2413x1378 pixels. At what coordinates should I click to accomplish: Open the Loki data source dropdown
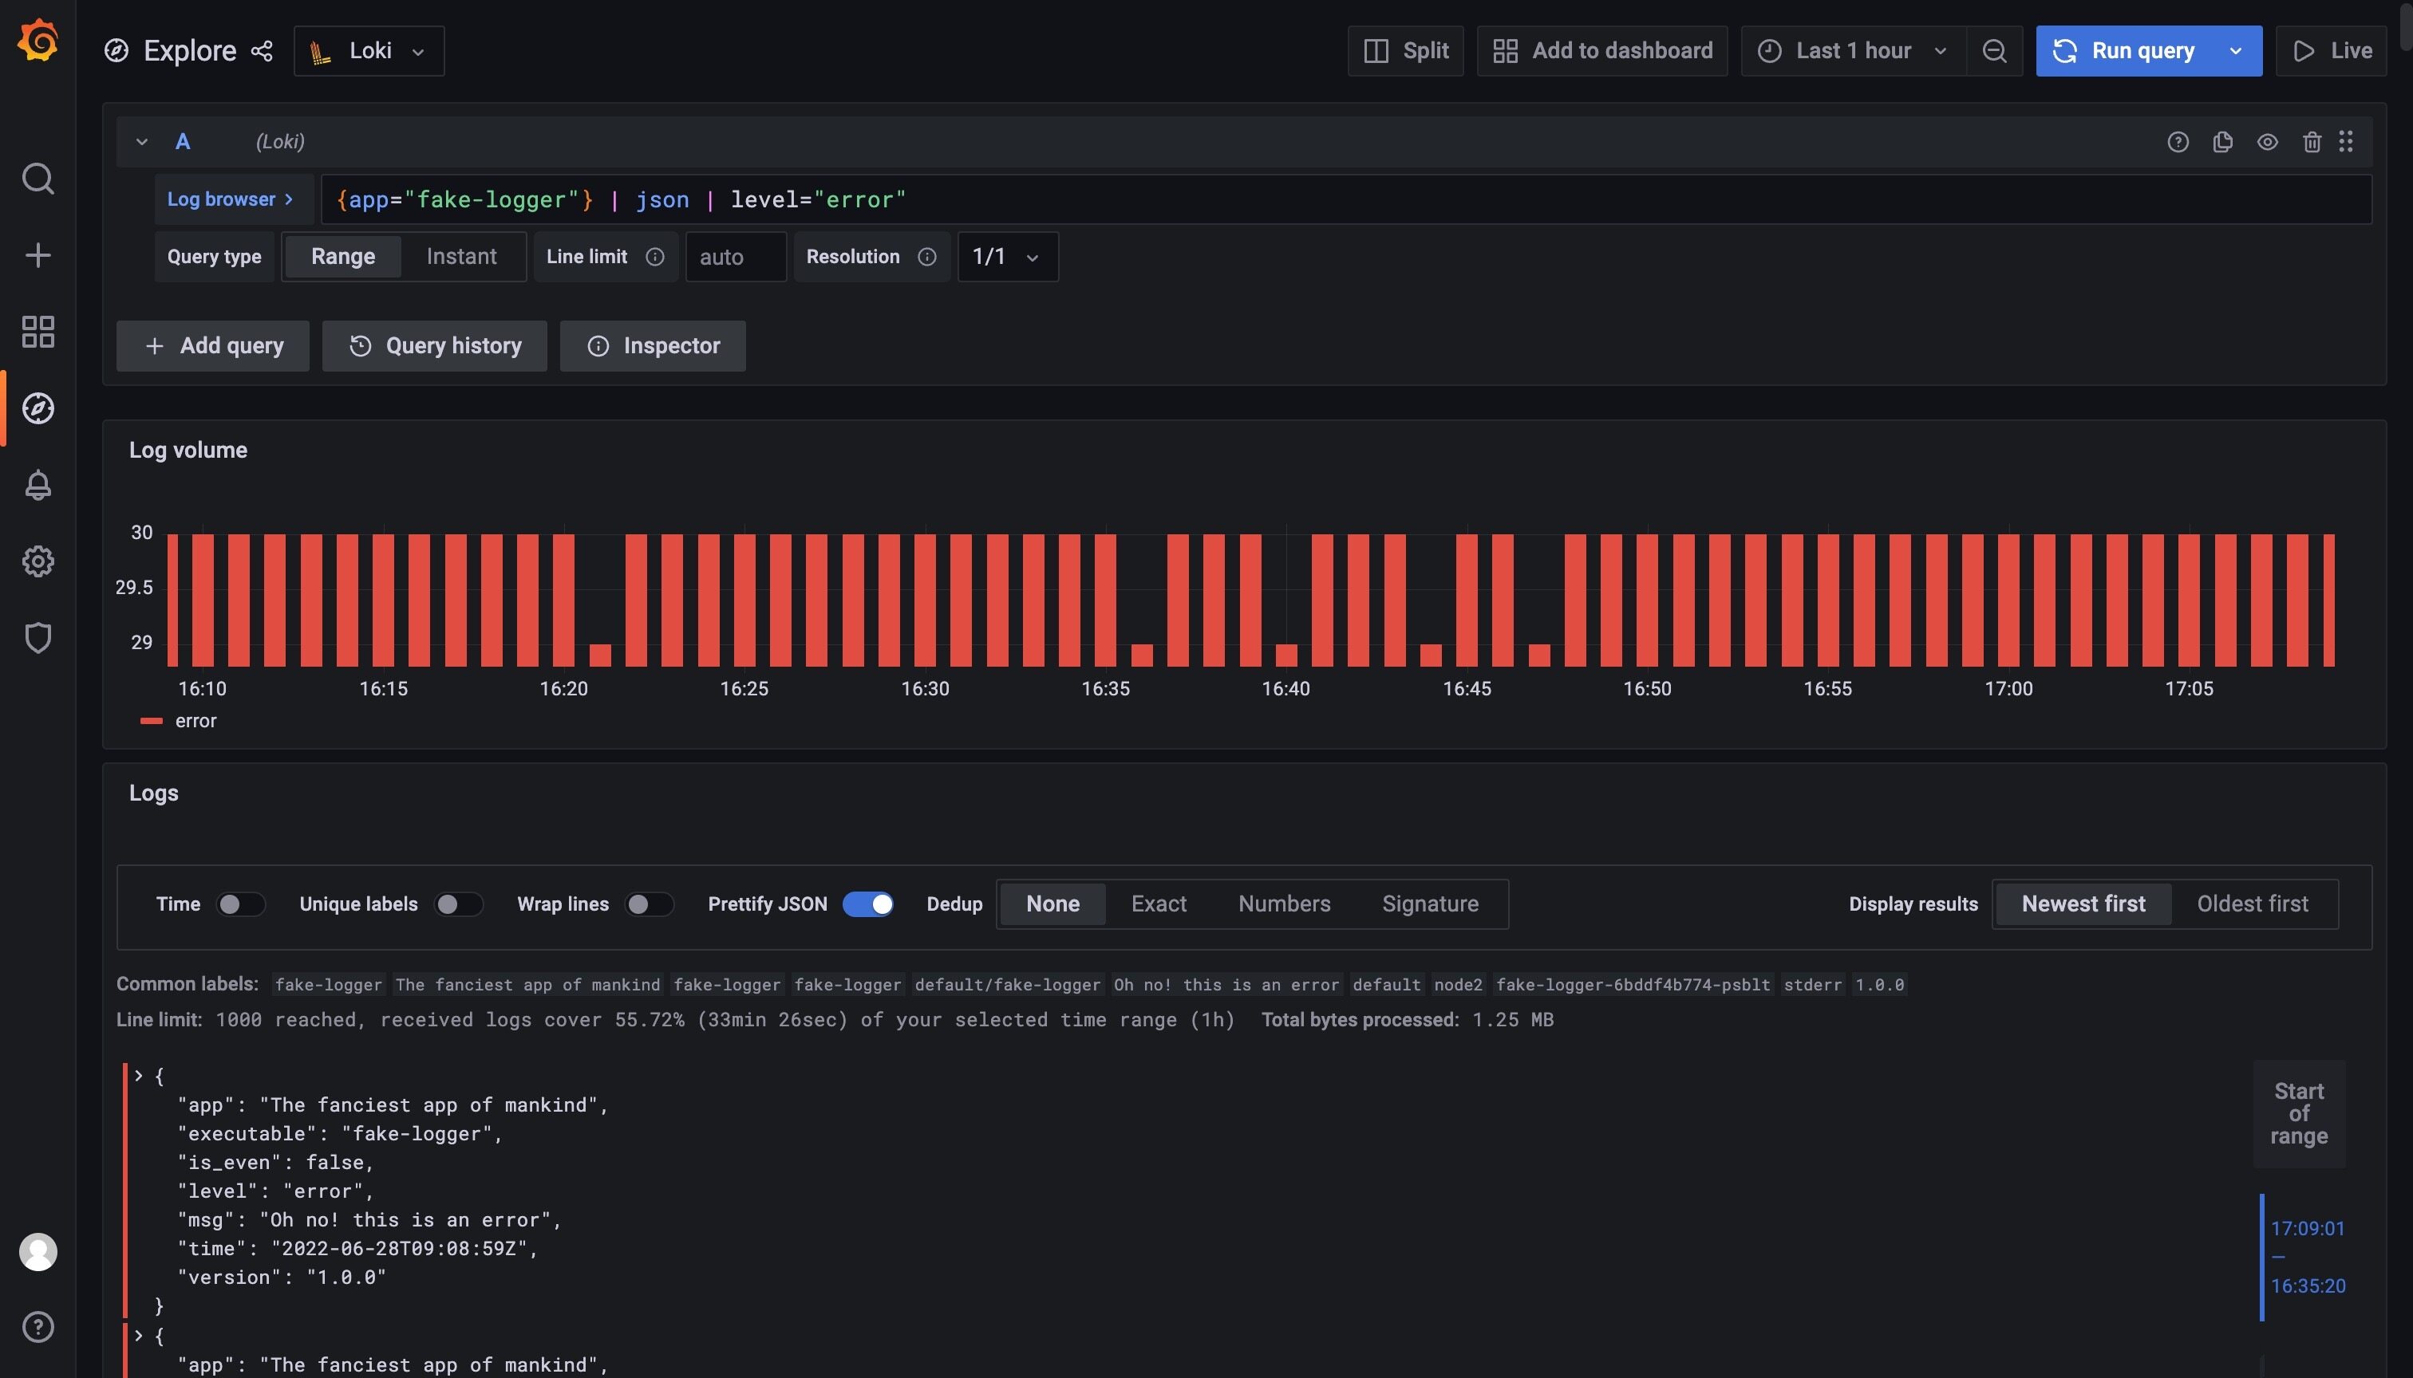[369, 51]
